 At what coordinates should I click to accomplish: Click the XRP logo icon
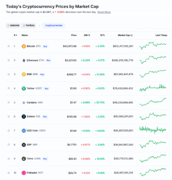pyautogui.click(x=24, y=145)
